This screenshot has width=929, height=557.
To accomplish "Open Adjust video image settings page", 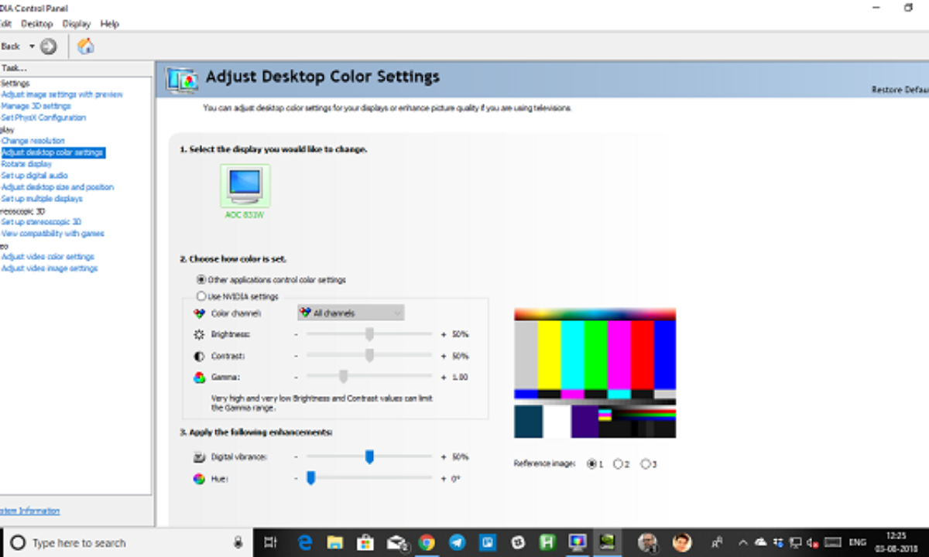I will pyautogui.click(x=50, y=268).
